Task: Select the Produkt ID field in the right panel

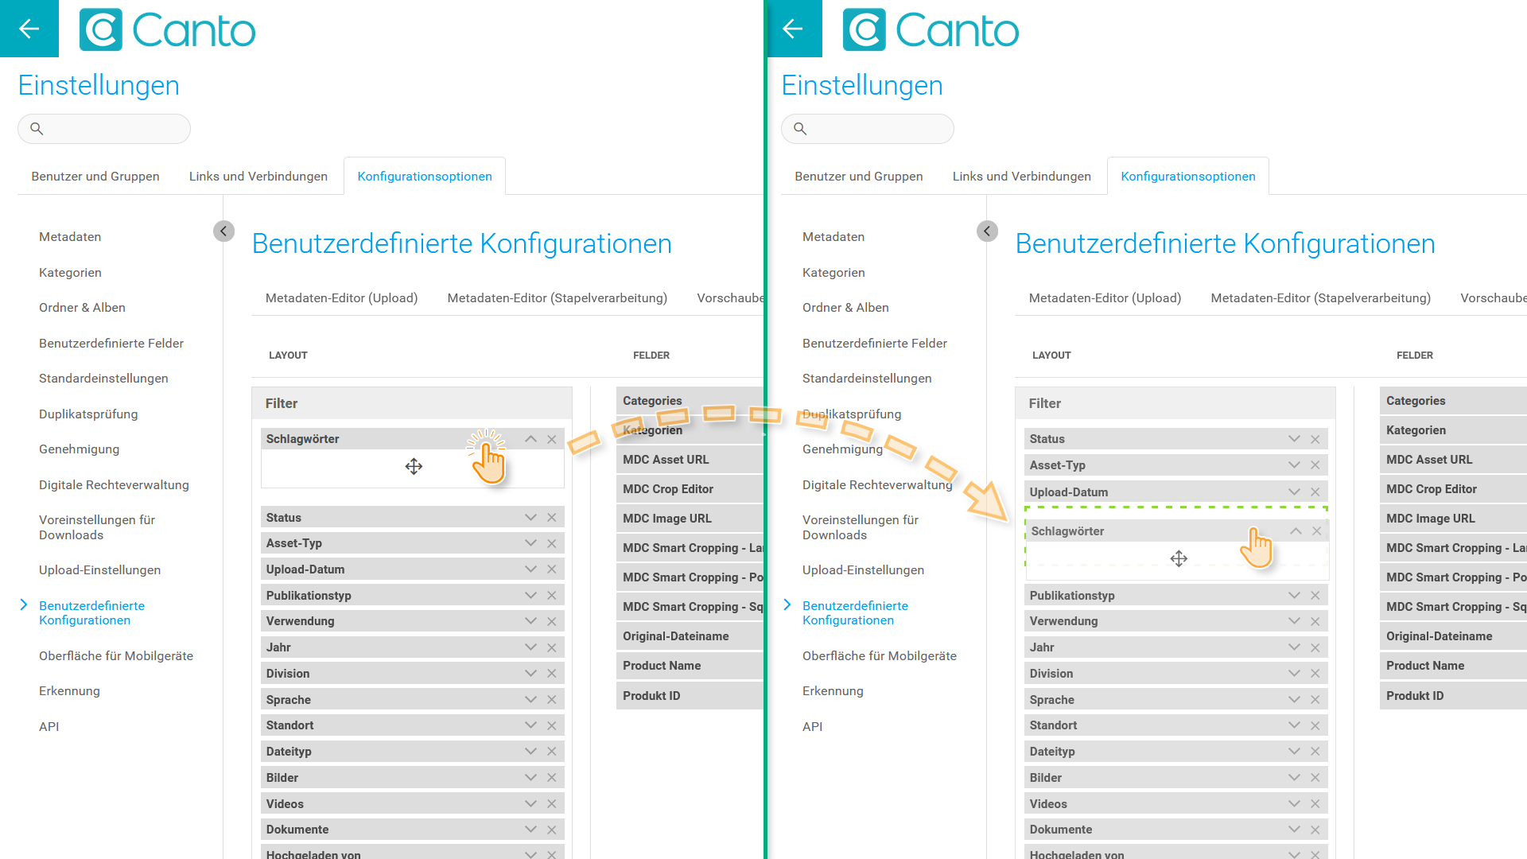Action: coord(1453,696)
